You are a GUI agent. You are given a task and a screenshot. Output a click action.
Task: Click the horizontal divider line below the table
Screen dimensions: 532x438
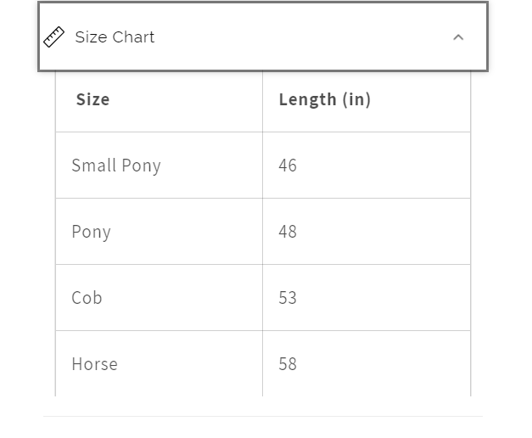[x=263, y=416]
